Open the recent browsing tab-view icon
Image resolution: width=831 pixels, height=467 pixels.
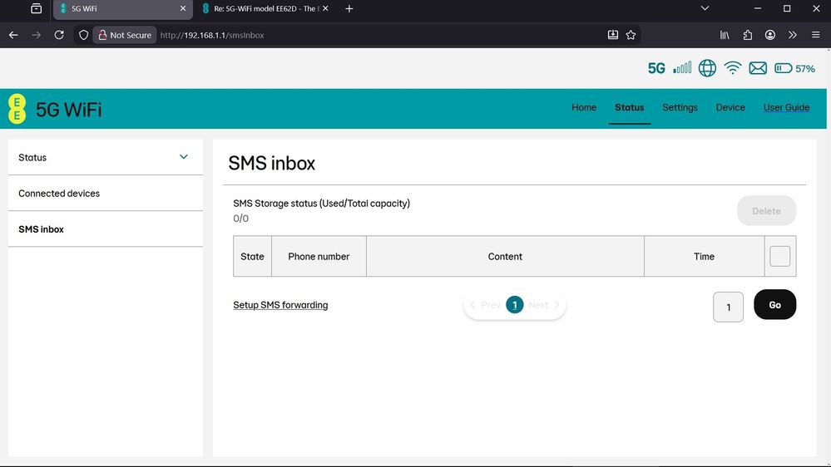tap(36, 8)
